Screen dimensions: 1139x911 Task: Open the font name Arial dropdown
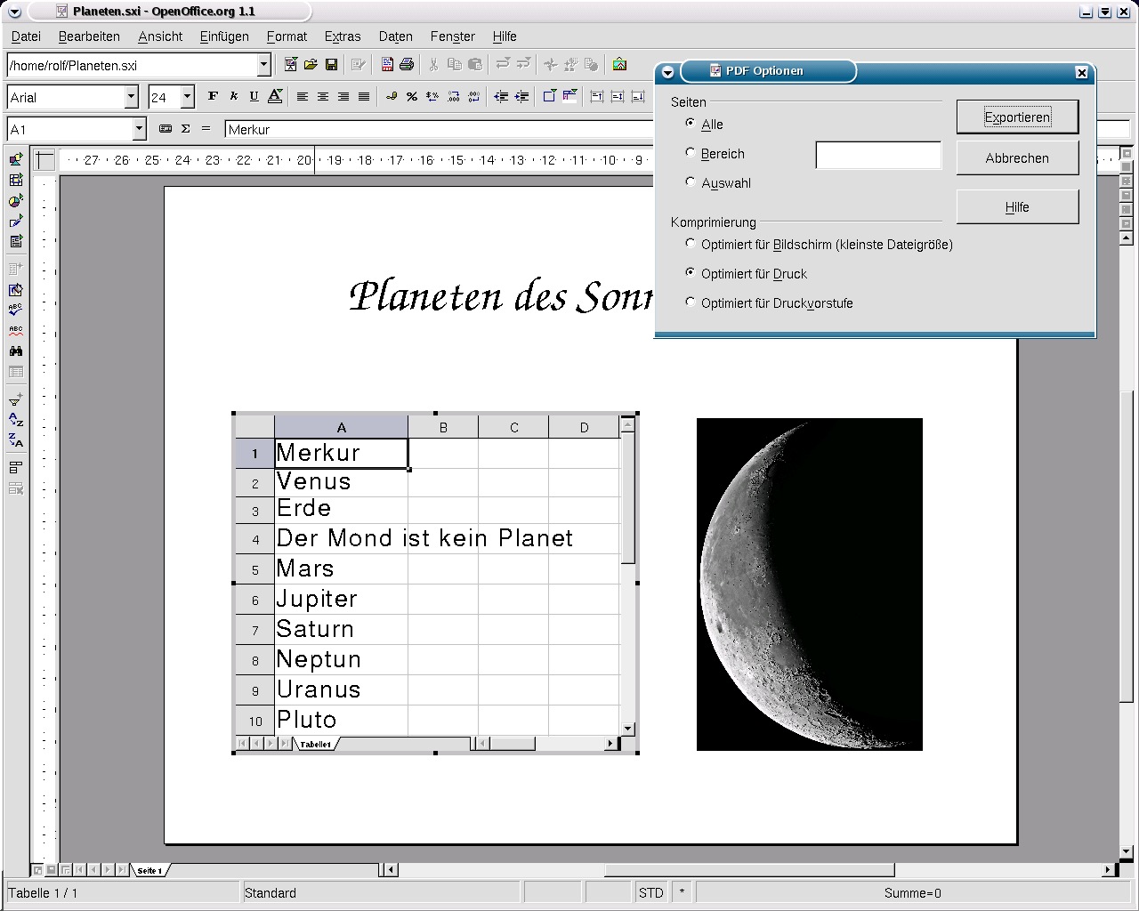point(132,97)
